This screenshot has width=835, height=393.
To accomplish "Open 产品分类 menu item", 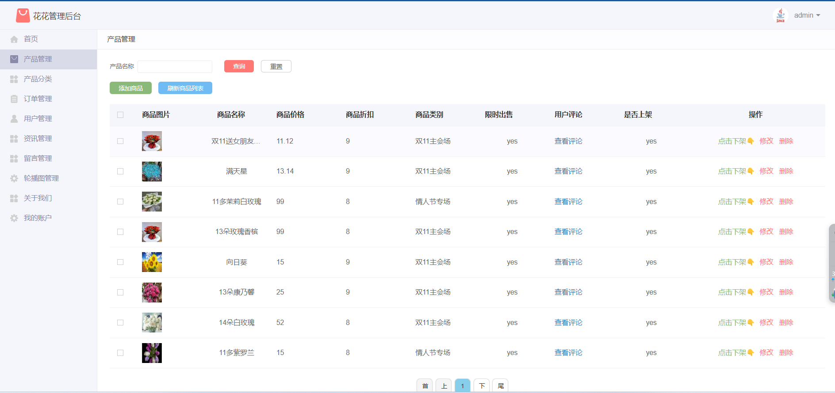I will (48, 79).
